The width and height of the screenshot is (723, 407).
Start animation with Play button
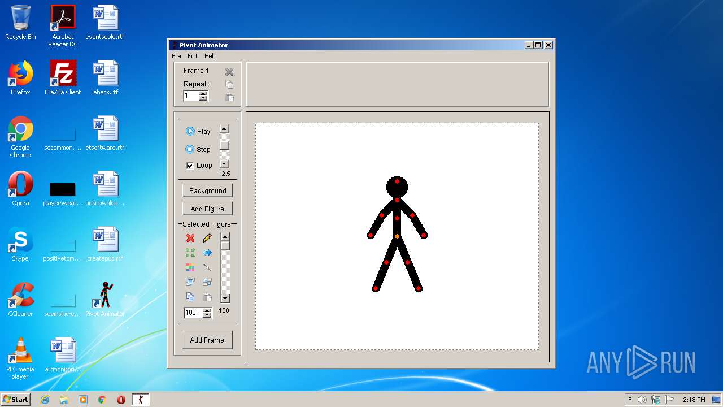tap(198, 131)
